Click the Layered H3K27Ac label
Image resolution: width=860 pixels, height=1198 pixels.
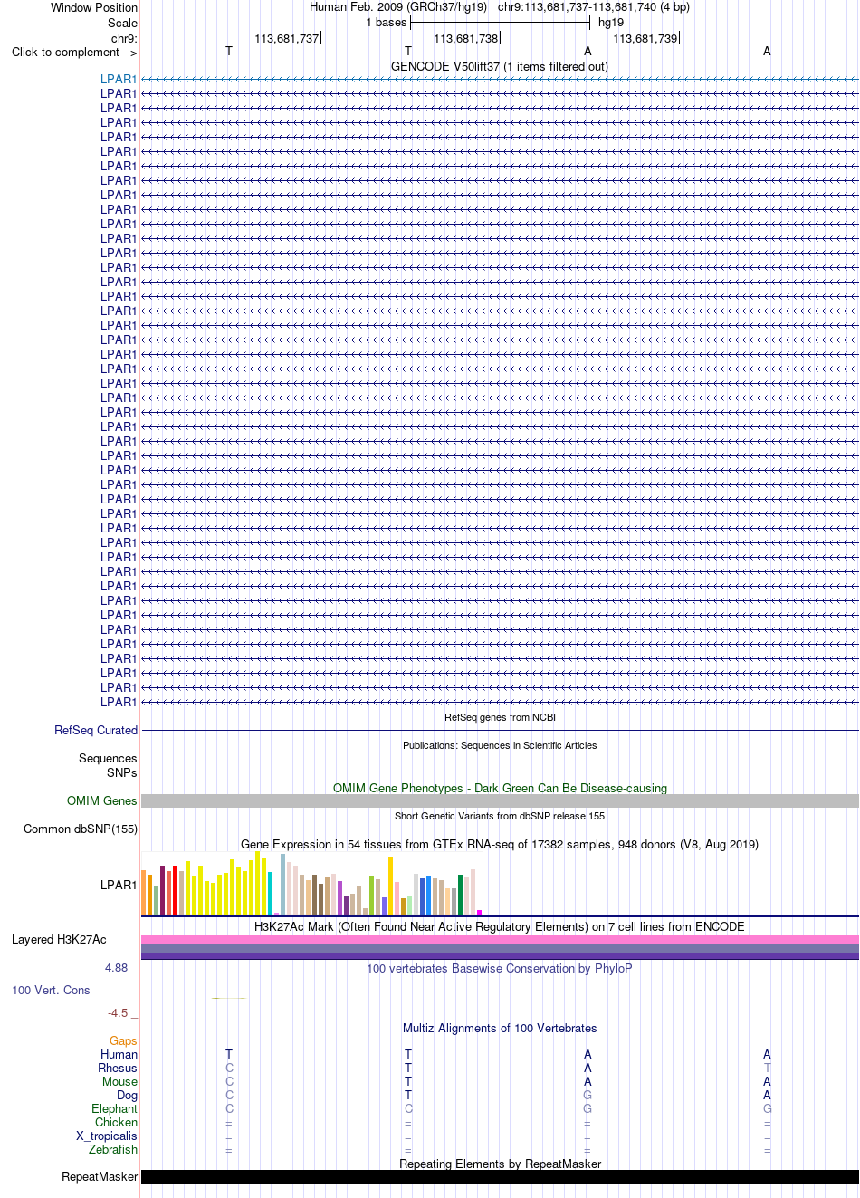pyautogui.click(x=59, y=939)
